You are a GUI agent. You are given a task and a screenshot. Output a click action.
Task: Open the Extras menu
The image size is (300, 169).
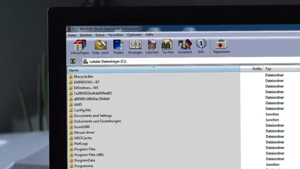tap(100, 35)
